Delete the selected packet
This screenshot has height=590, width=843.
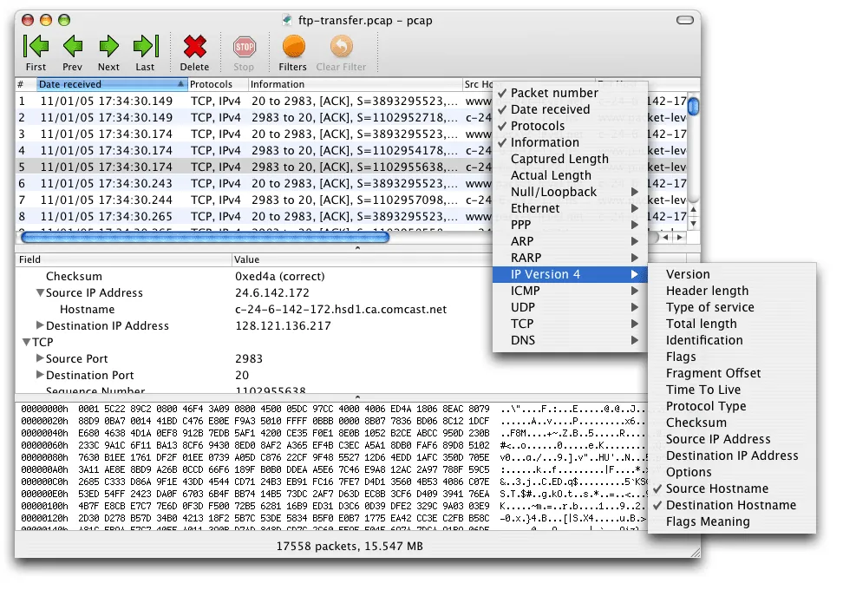[194, 45]
